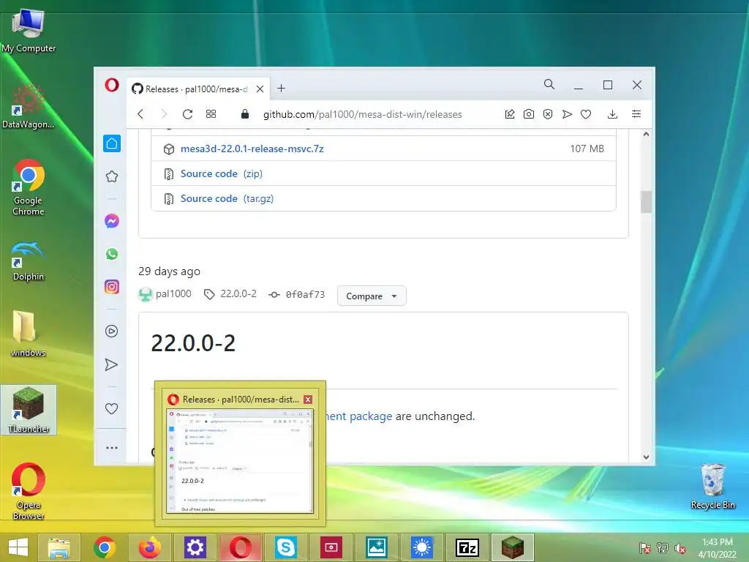This screenshot has height=562, width=749.
Task: Open tag 22.0.0-2 link
Action: pos(238,293)
